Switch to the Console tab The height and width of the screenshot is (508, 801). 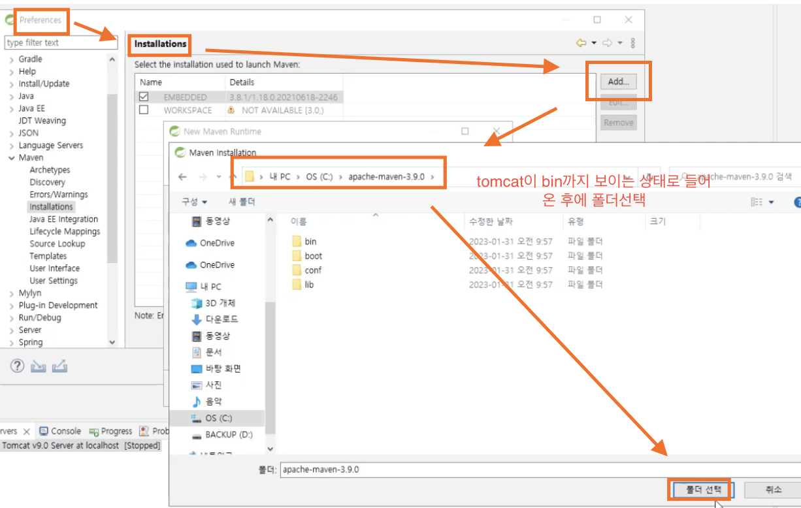point(60,432)
